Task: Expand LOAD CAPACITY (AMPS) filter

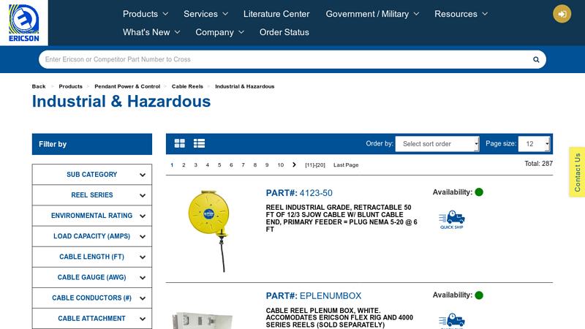Action: (x=92, y=236)
